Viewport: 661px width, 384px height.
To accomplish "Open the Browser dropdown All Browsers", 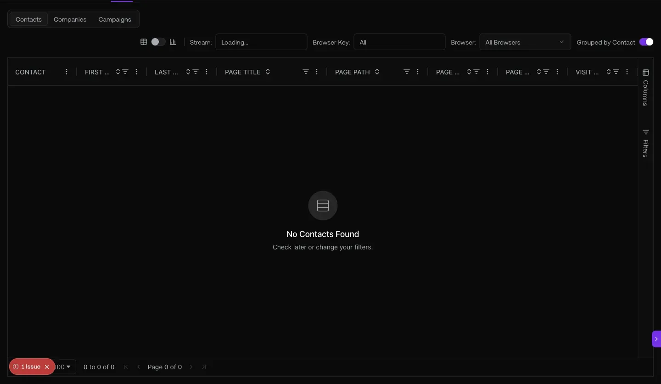I will point(525,42).
